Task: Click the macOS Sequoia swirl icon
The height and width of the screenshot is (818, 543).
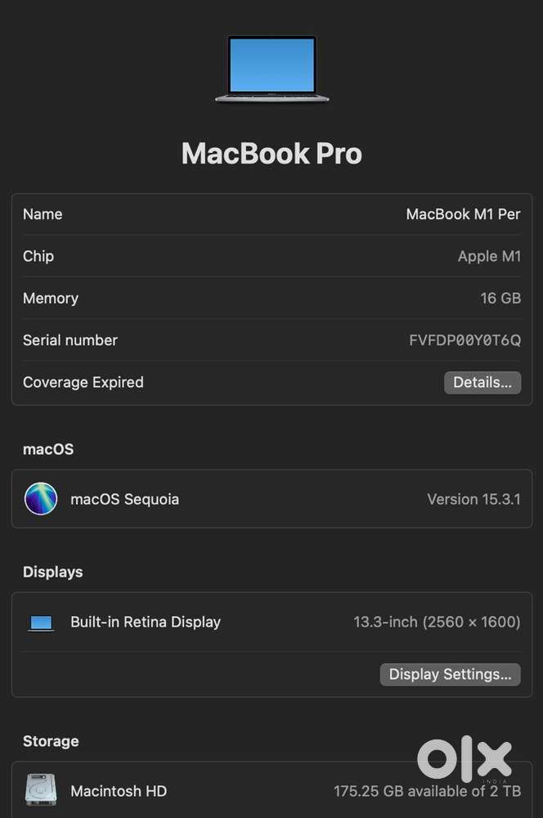Action: pyautogui.click(x=41, y=499)
